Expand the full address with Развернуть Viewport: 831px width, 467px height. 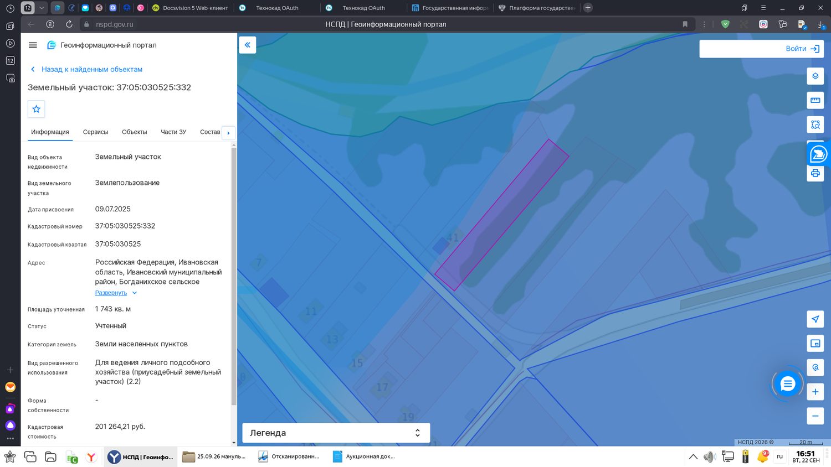(x=116, y=293)
